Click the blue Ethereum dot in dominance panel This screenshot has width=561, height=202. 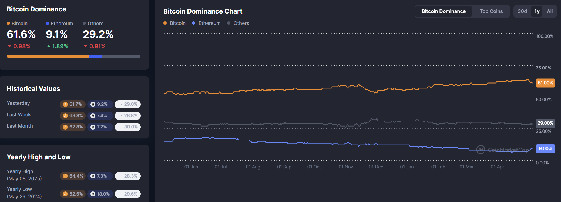(48, 23)
